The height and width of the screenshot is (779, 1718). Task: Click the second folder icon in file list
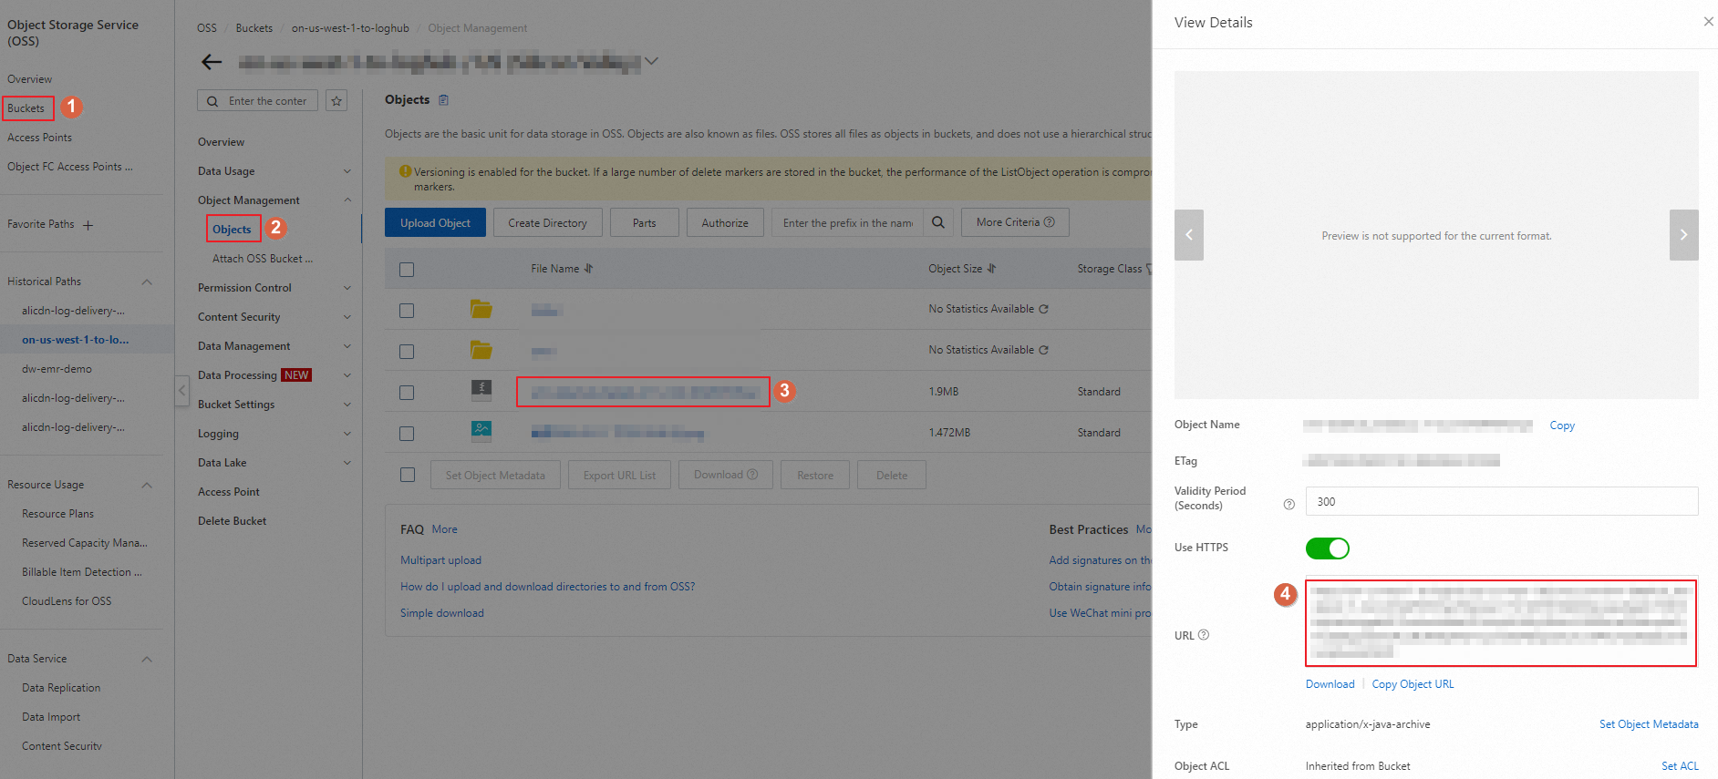pyautogui.click(x=481, y=351)
